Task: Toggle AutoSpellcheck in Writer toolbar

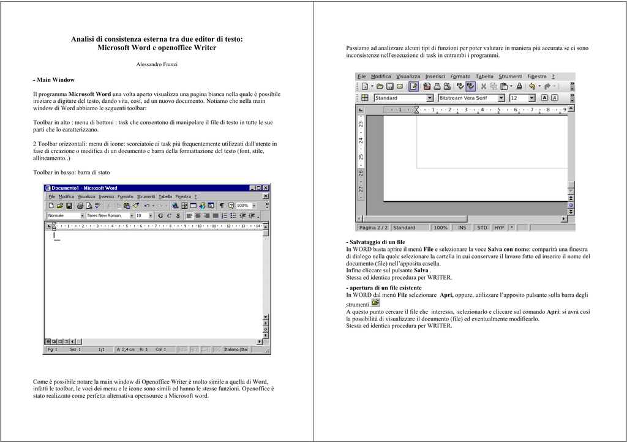Action: (x=471, y=86)
